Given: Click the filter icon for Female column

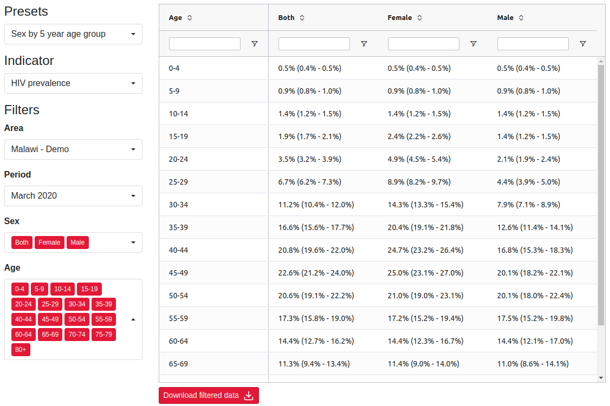Looking at the screenshot, I should [473, 44].
